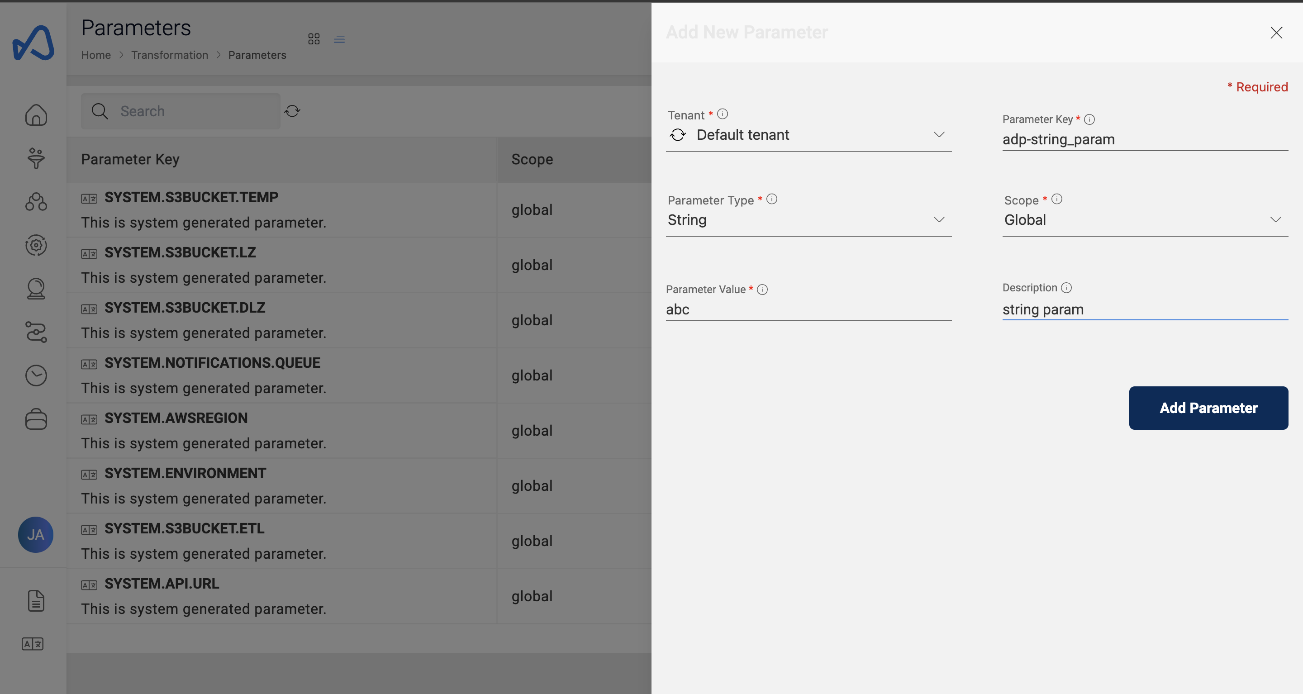Navigate to Home breadcrumb link

[95, 53]
